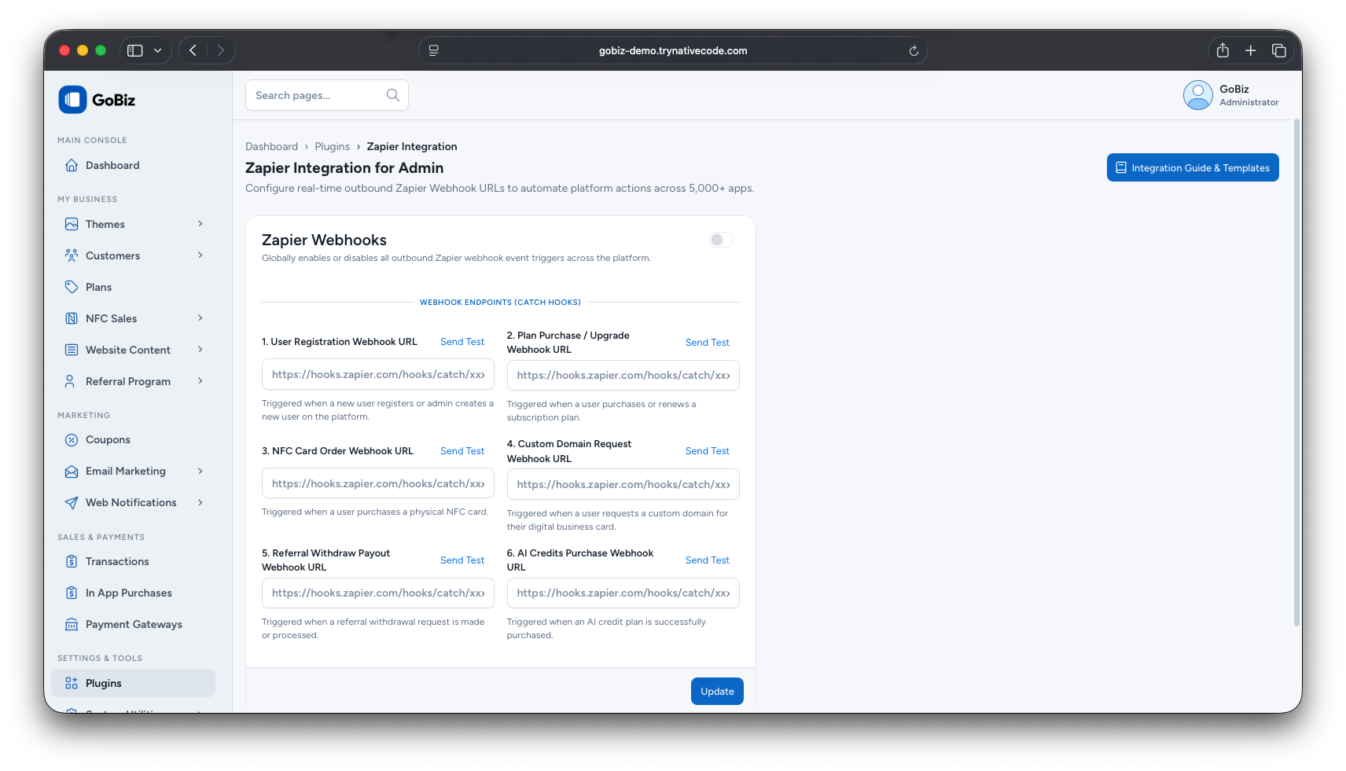Click the User Registration Webhook URL field
1346x771 pixels.
pos(378,374)
